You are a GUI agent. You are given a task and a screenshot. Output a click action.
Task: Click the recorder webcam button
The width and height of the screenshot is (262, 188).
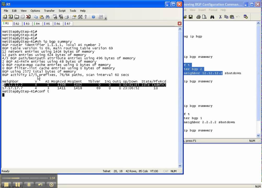point(29,185)
